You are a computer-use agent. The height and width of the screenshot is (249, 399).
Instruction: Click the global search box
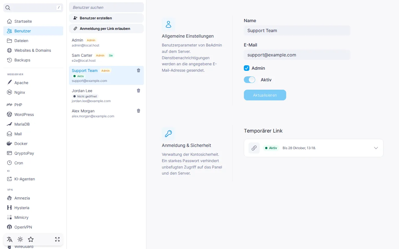point(33,8)
